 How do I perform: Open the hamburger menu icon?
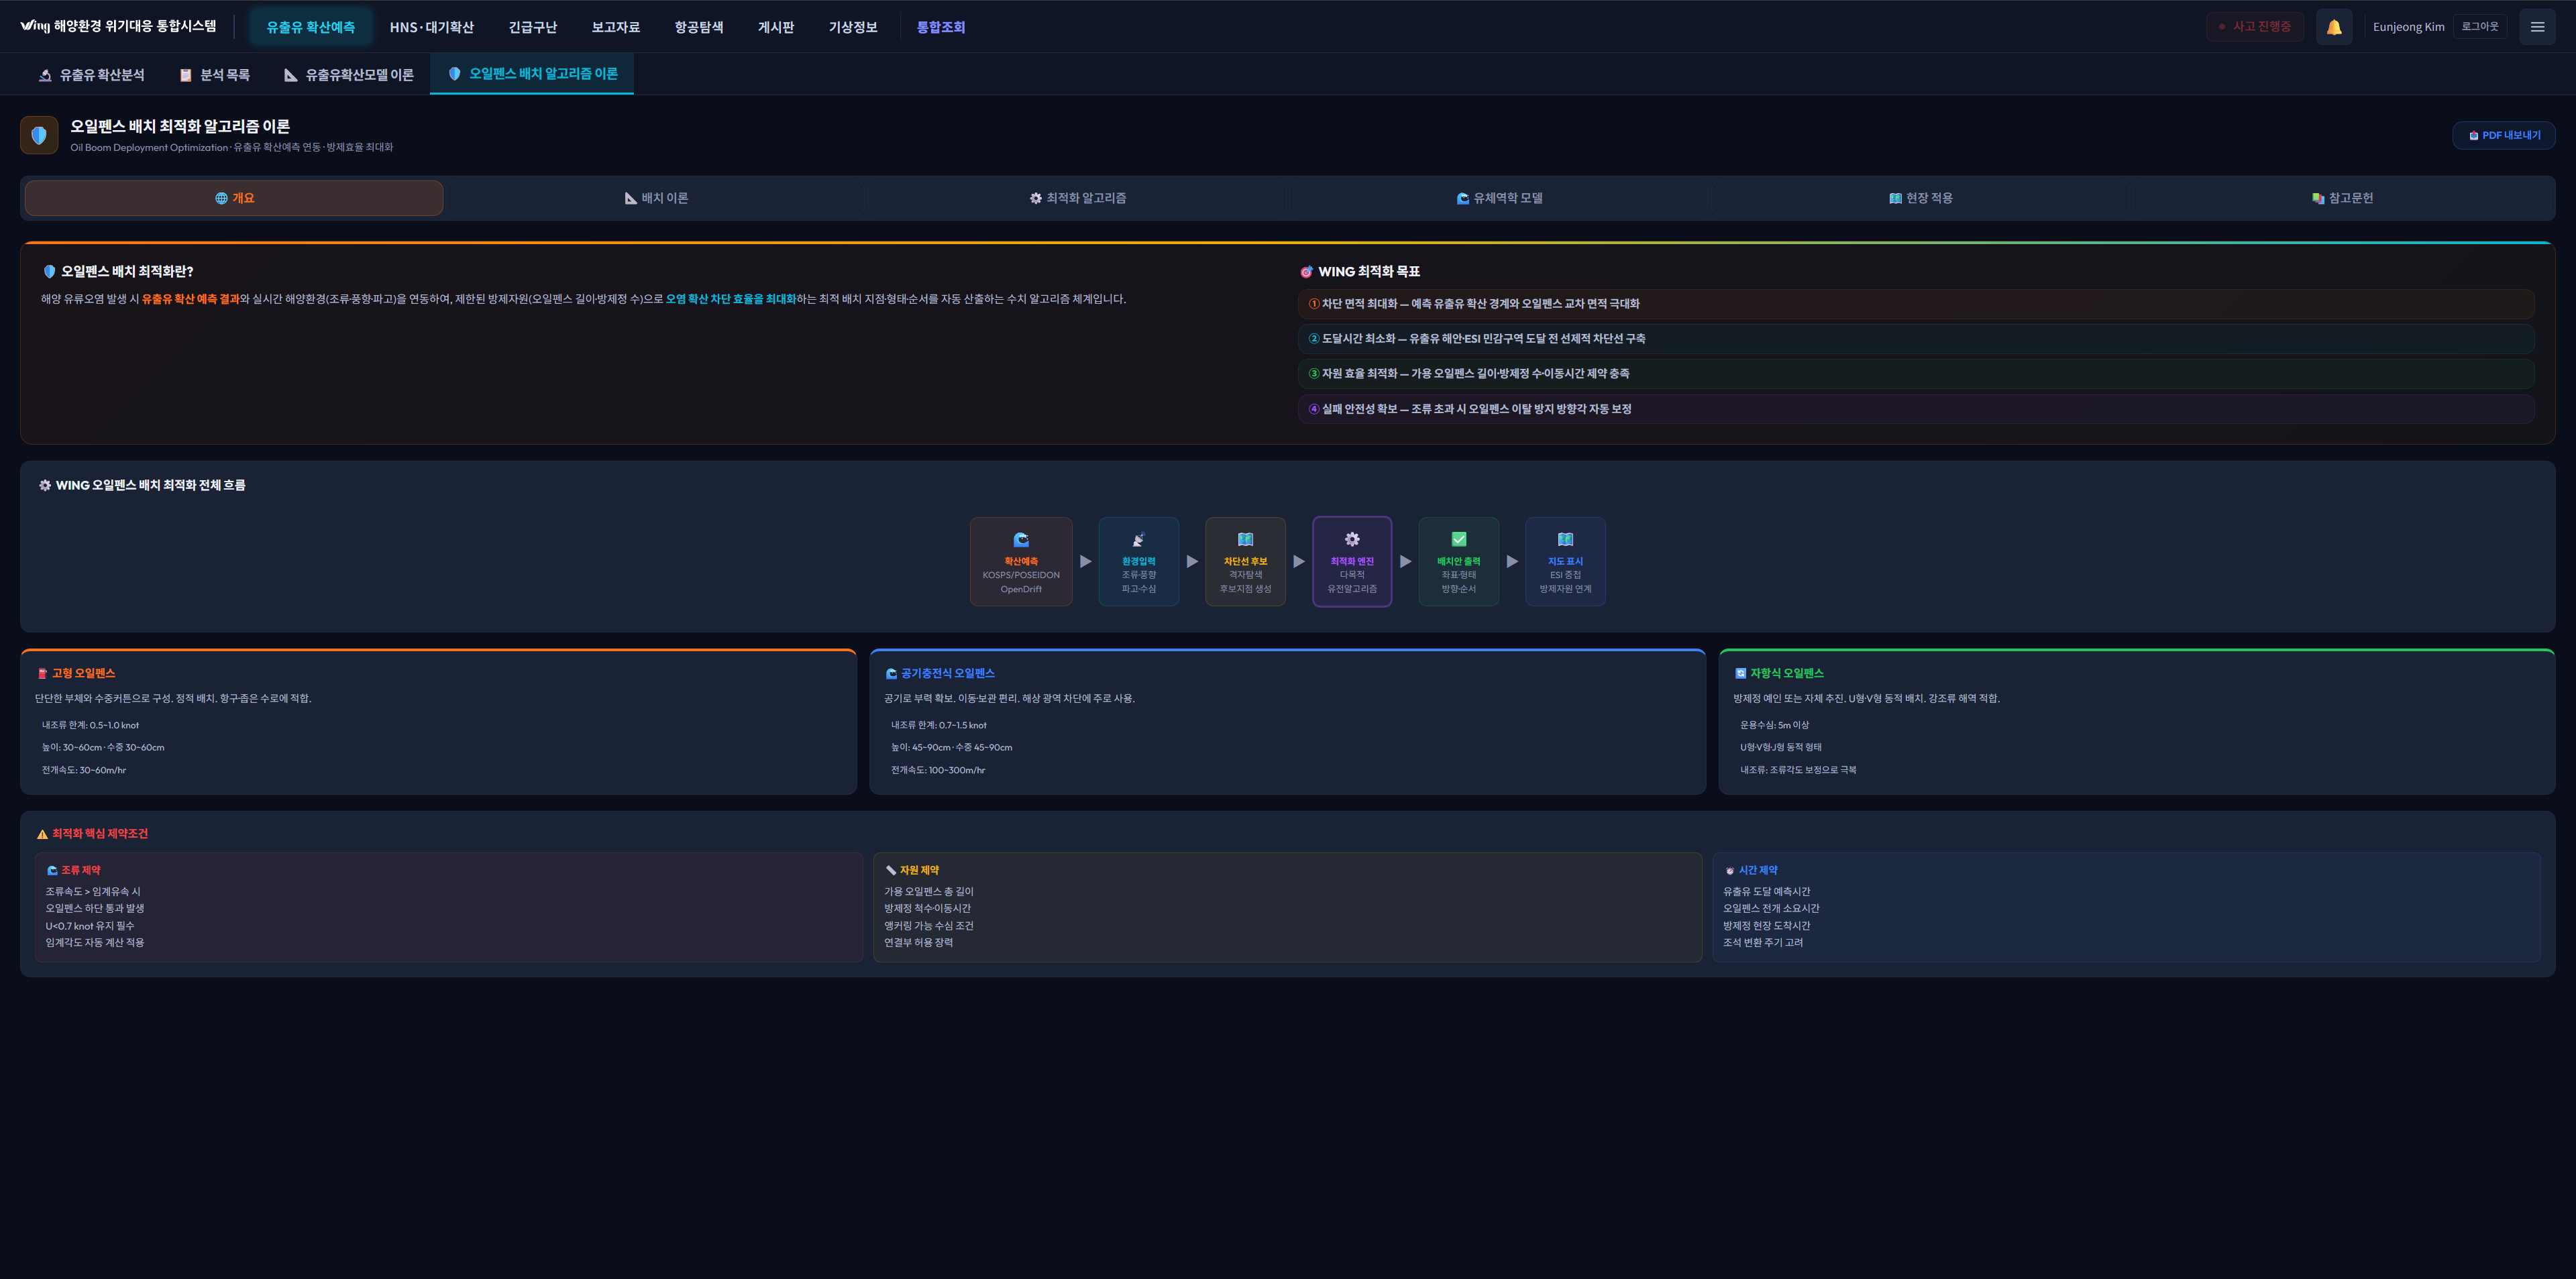click(2537, 27)
